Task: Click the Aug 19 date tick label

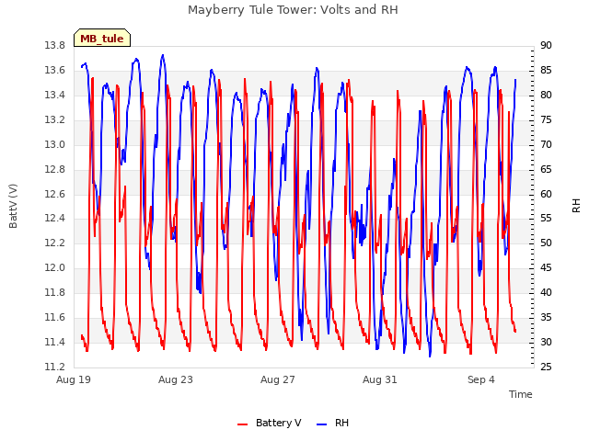Action: pyautogui.click(x=74, y=379)
